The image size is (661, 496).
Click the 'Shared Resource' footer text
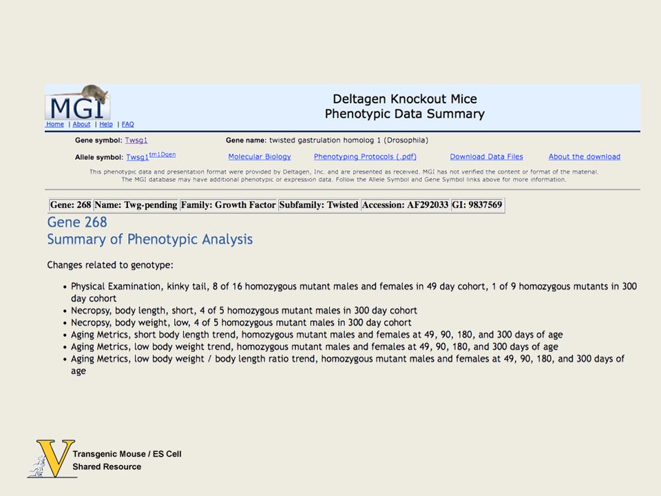click(107, 466)
